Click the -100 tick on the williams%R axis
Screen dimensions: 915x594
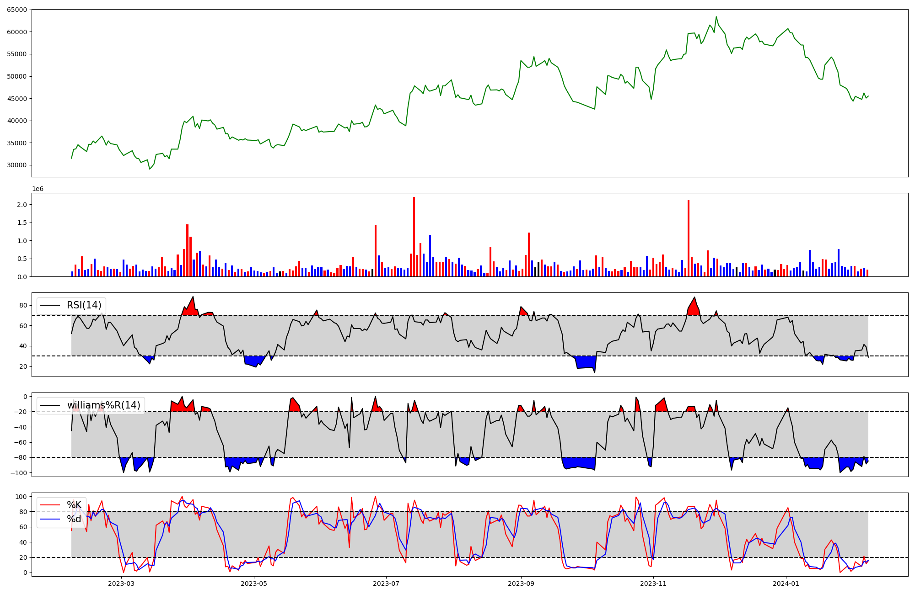(x=18, y=473)
